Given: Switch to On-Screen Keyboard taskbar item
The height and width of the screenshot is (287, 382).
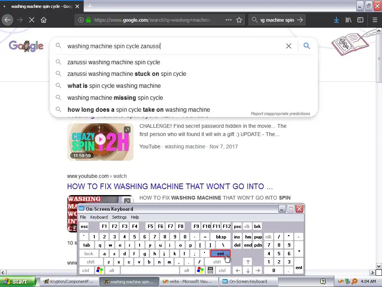Looking at the screenshot, I should [248, 281].
